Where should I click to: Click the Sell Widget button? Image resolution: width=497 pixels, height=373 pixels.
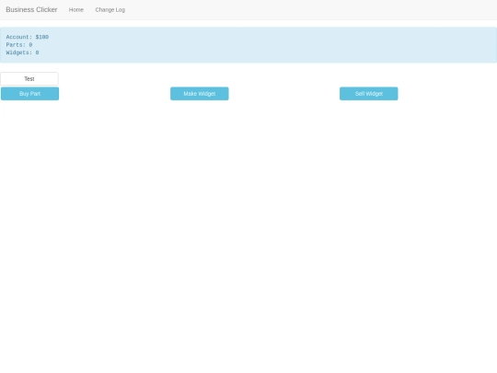[x=369, y=94]
